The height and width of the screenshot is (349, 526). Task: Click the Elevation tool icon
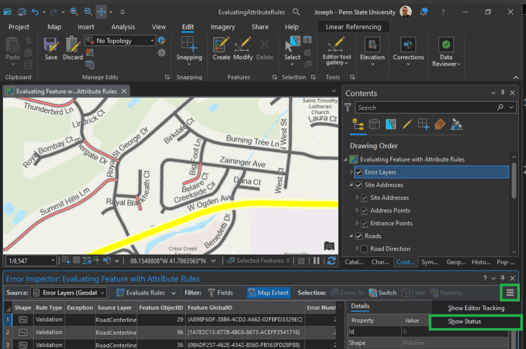pyautogui.click(x=372, y=45)
